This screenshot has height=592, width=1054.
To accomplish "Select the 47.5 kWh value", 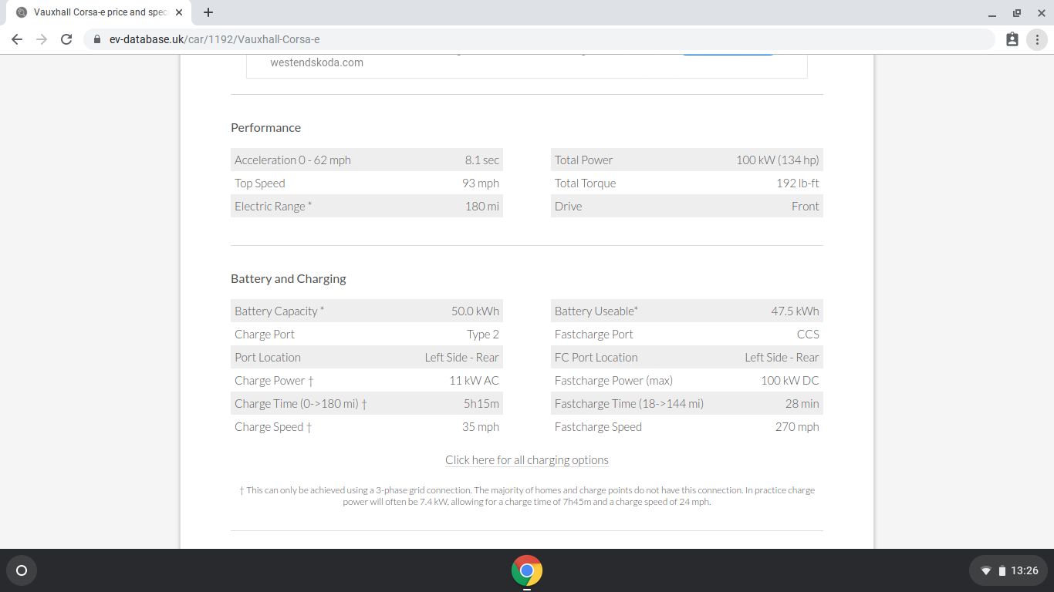I will (796, 311).
